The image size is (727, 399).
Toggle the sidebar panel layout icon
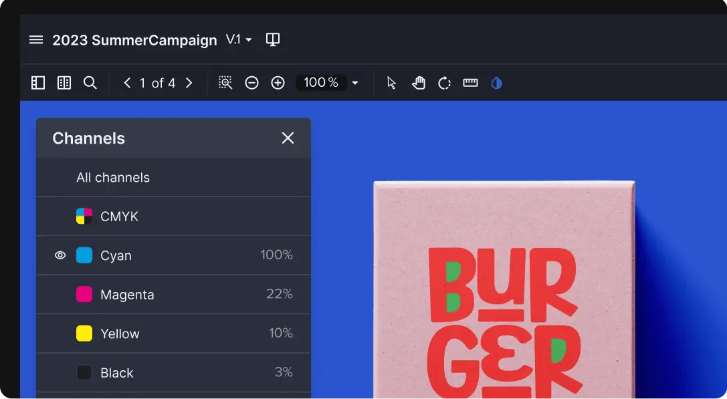tap(38, 83)
